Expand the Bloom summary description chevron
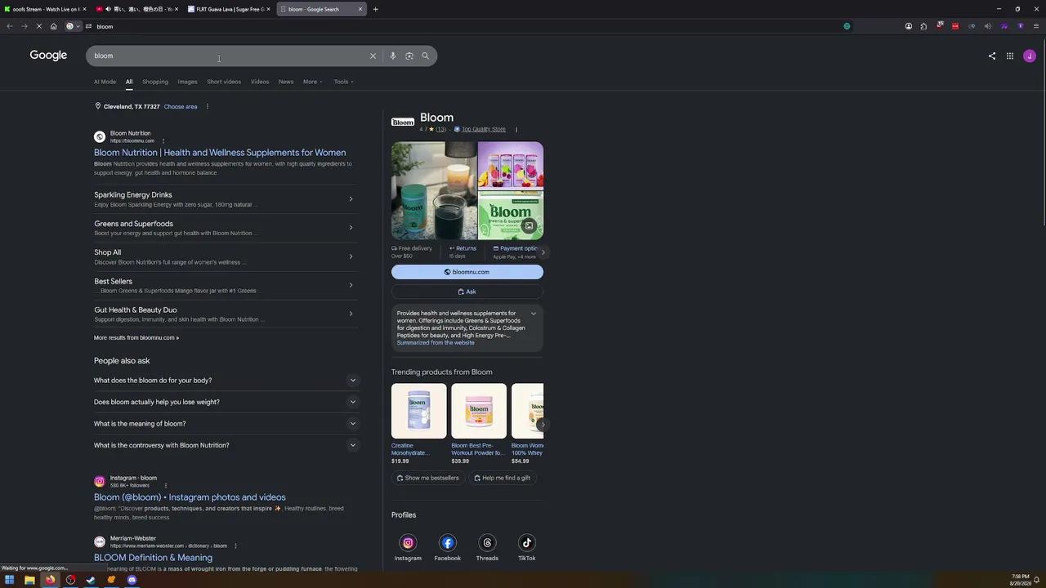The image size is (1046, 588). [x=534, y=314]
